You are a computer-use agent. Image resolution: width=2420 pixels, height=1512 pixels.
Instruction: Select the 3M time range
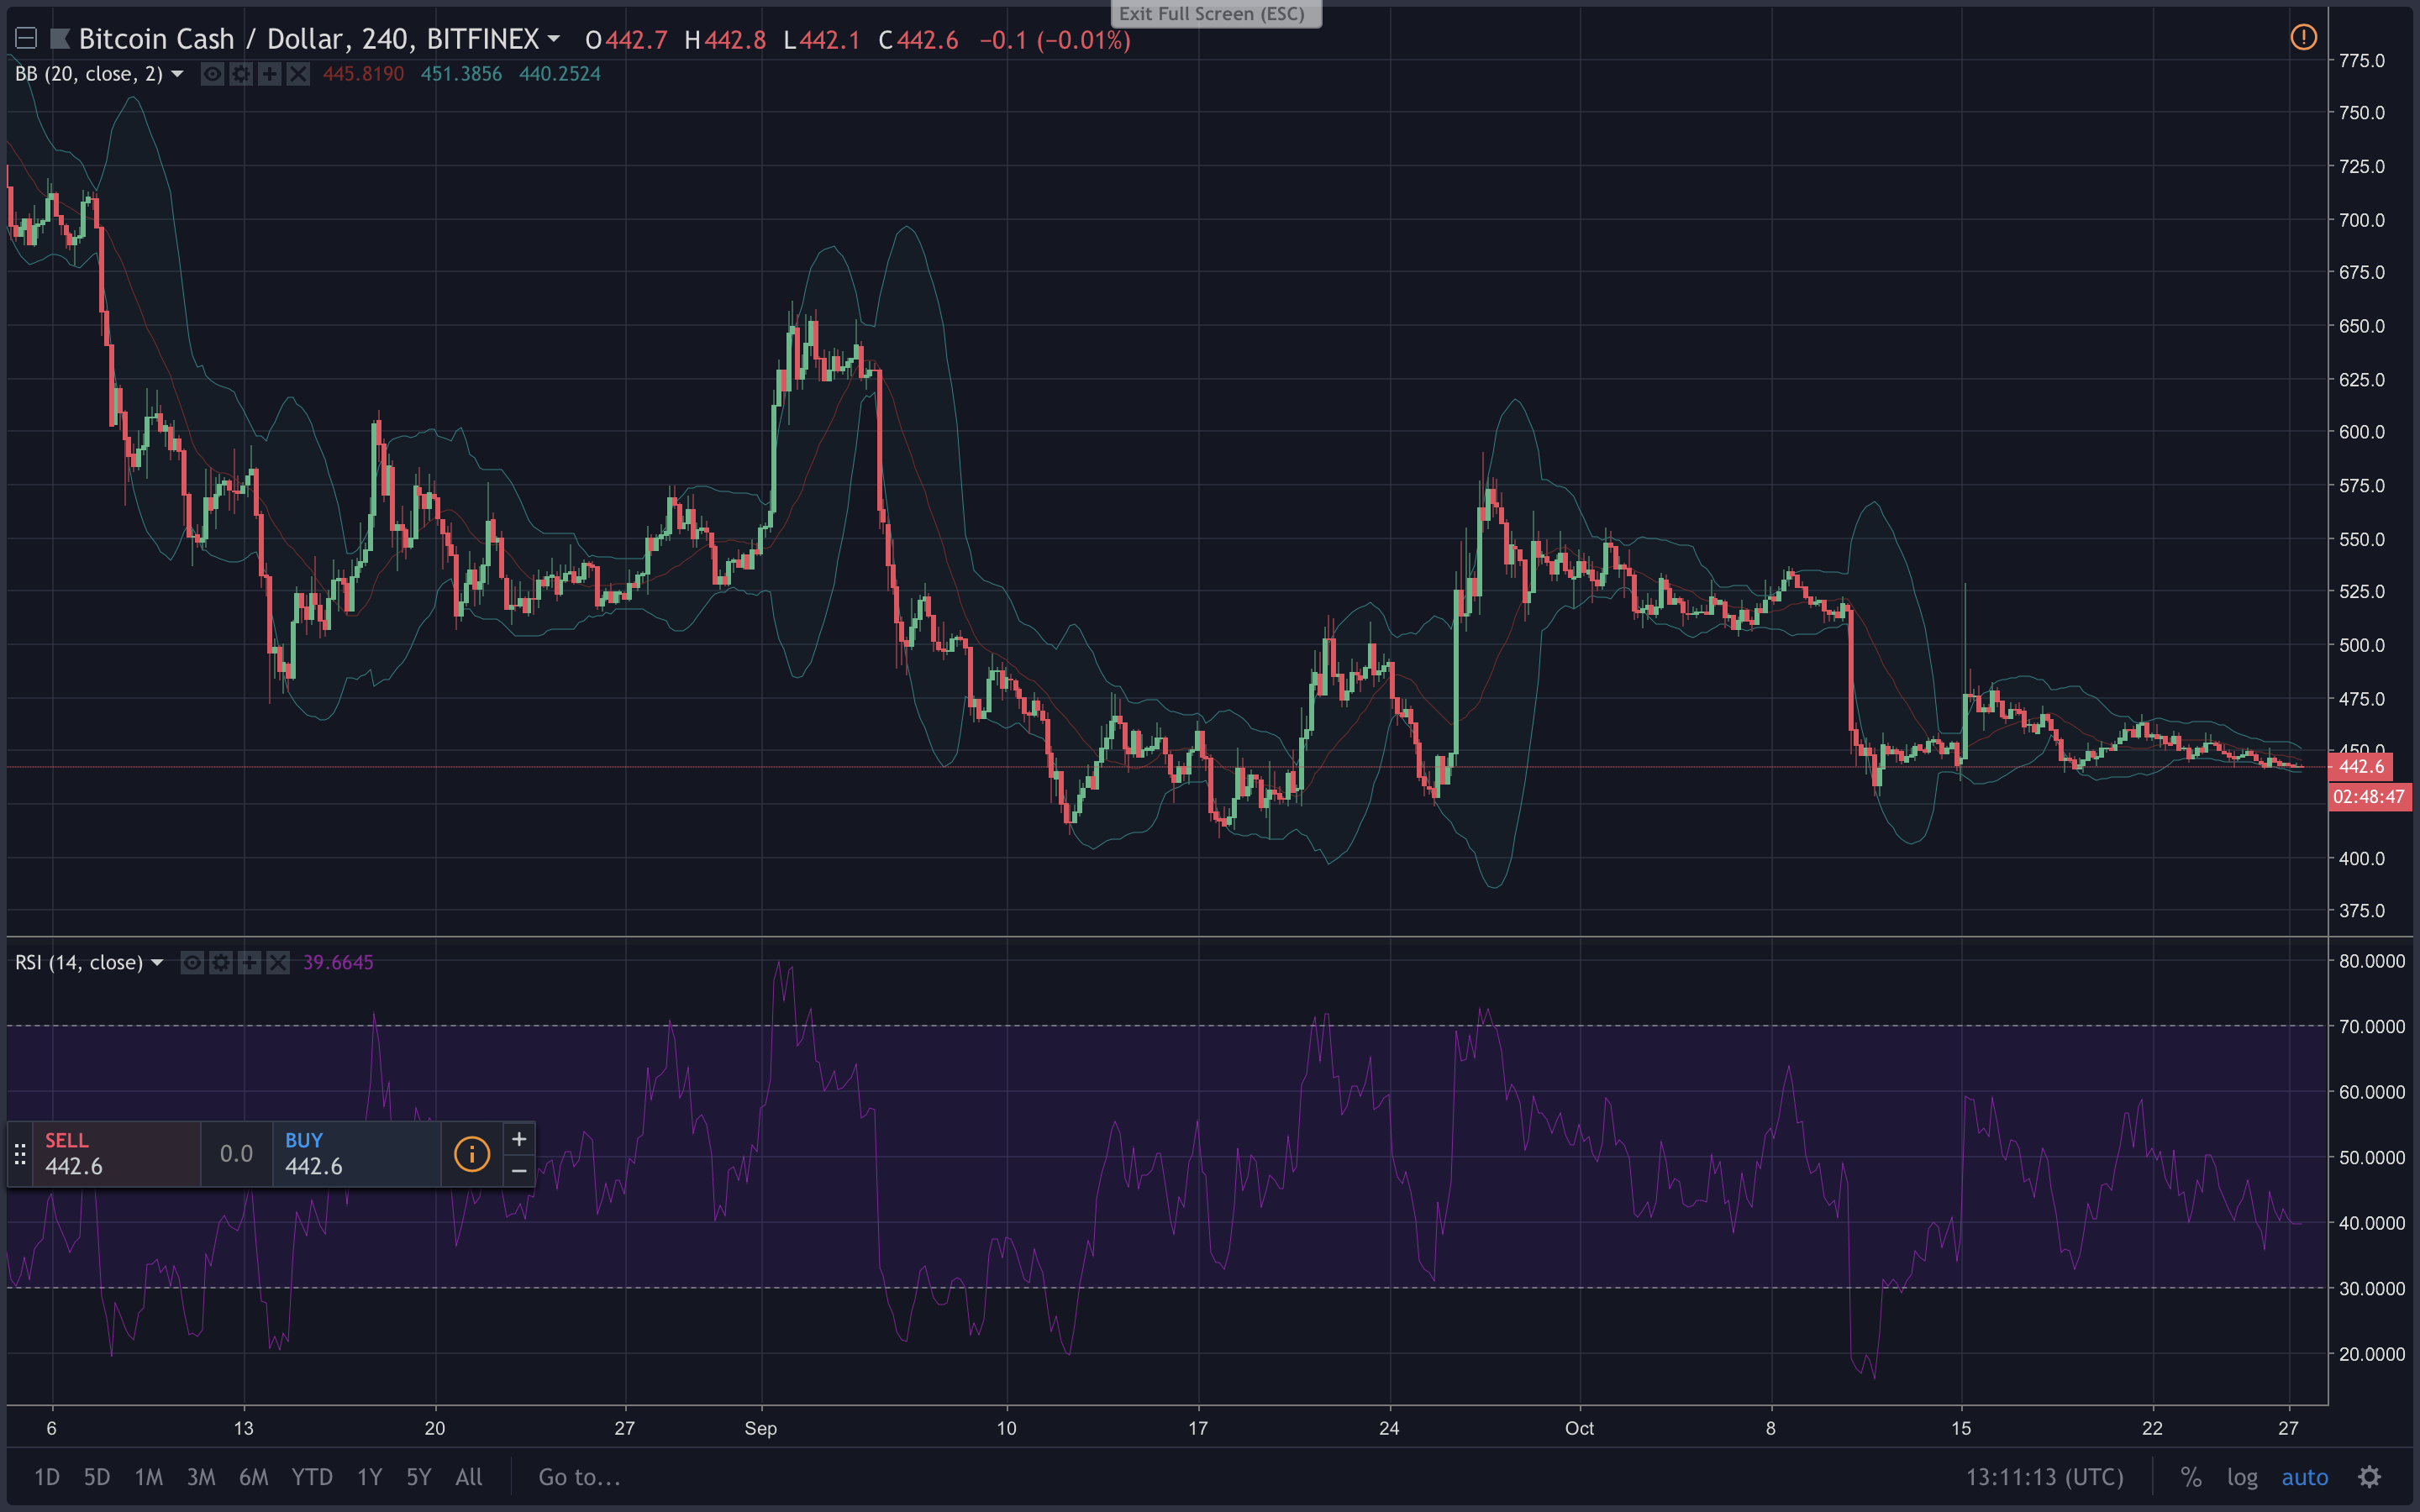click(x=201, y=1477)
